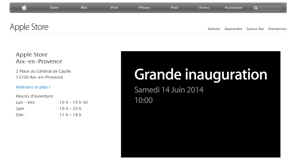Click the Apple Store Aix-en-Provence store name
The height and width of the screenshot is (164, 296).
(39, 58)
